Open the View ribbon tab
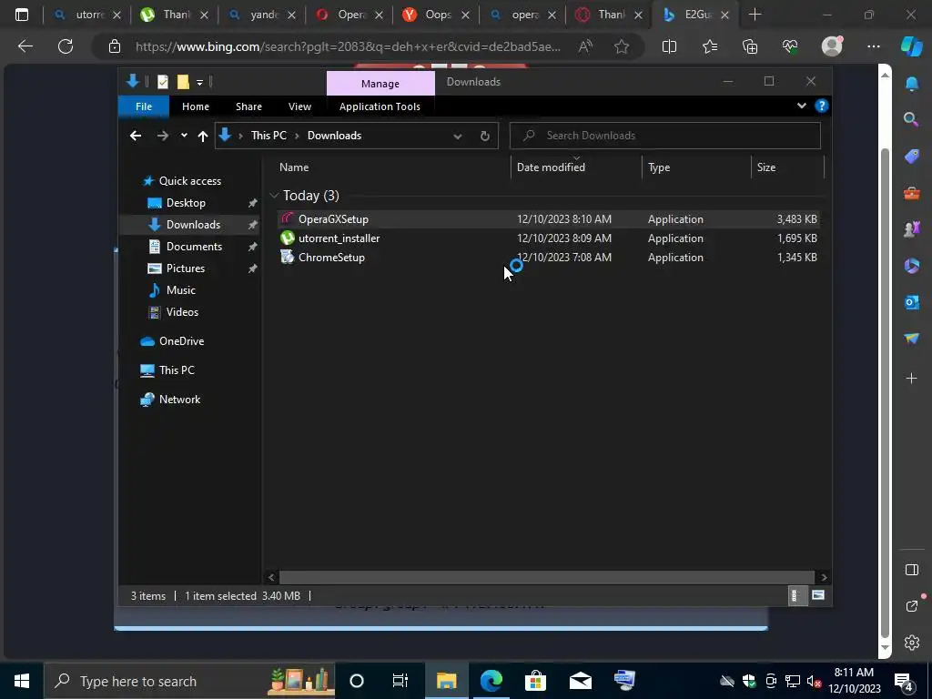 (299, 106)
